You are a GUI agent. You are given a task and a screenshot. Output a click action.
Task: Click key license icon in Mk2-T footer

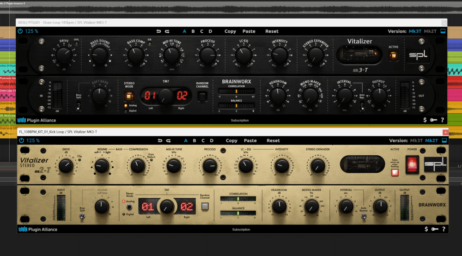[x=435, y=229]
